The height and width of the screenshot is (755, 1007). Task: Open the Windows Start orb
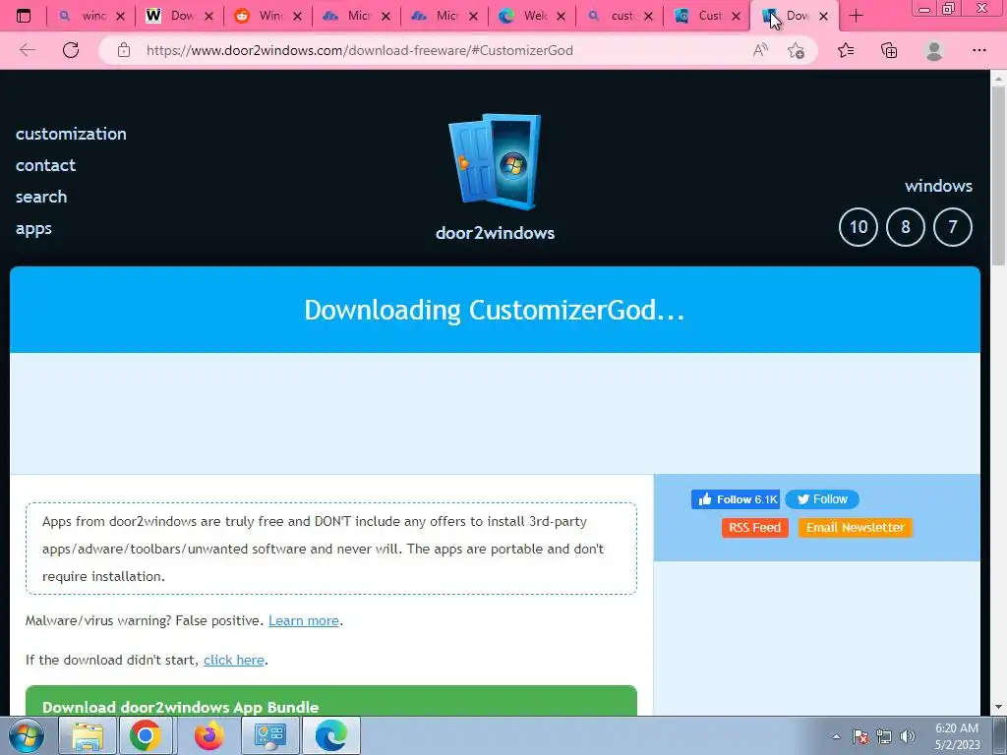click(27, 735)
